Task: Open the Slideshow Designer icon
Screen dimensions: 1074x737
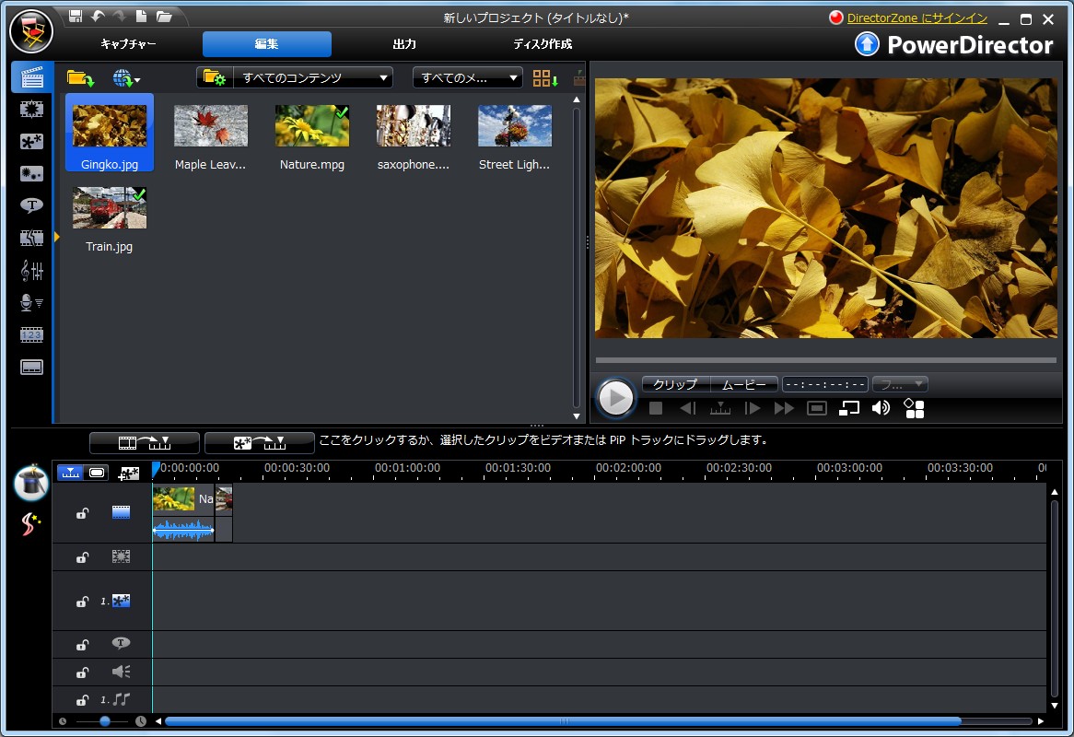Action: pyautogui.click(x=30, y=524)
